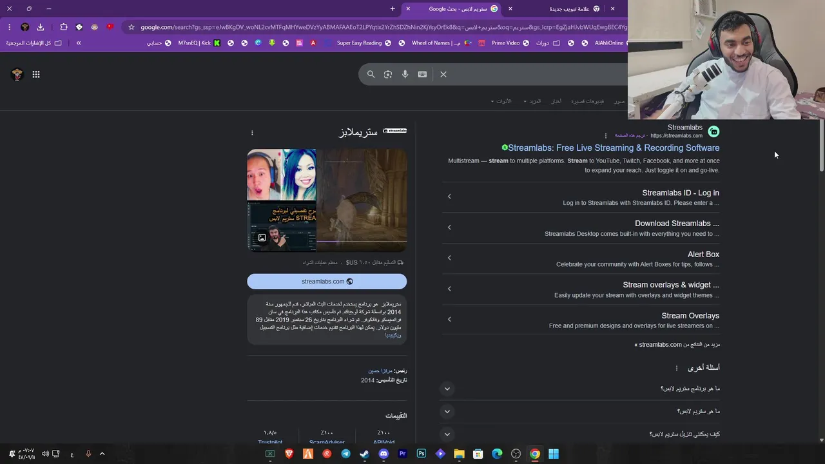Click the streamlabs.com website button
This screenshot has height=464, width=825.
327,282
